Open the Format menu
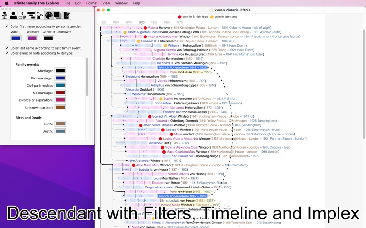The width and height of the screenshot is (366, 228). coord(92,3)
